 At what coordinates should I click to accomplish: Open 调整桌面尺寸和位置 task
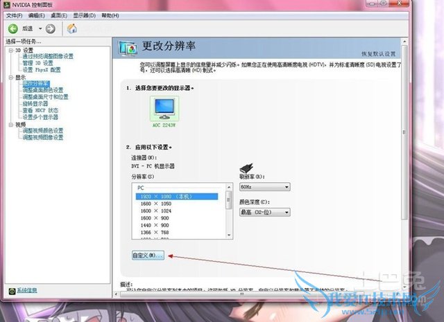tap(45, 97)
